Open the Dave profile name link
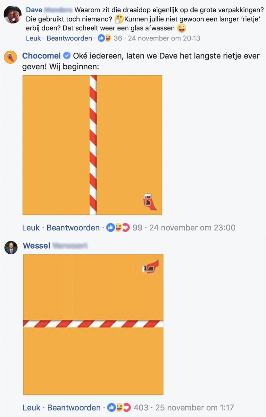The width and height of the screenshot is (266, 417). pyautogui.click(x=34, y=10)
